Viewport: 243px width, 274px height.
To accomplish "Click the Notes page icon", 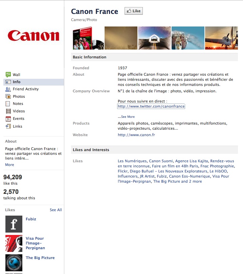I will [x=8, y=104].
